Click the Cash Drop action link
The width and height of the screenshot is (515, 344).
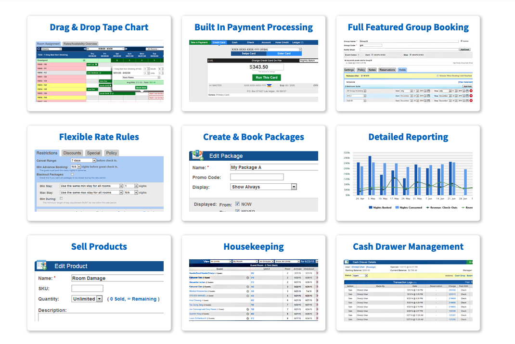point(460,276)
